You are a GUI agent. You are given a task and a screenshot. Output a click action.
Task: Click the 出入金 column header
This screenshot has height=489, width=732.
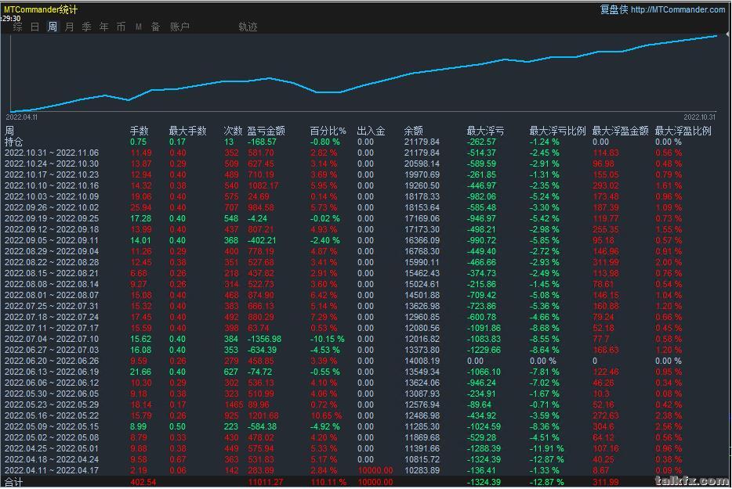point(371,131)
